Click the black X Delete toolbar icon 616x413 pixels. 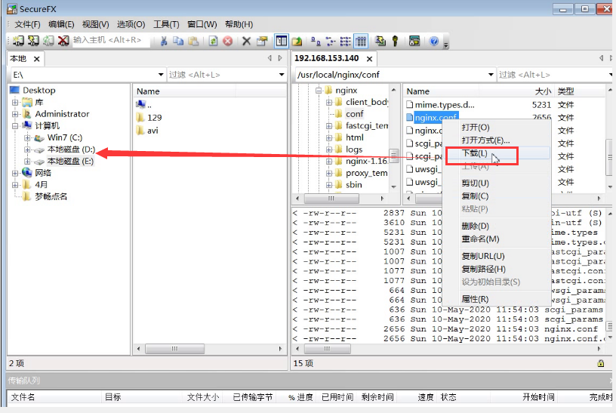click(246, 41)
